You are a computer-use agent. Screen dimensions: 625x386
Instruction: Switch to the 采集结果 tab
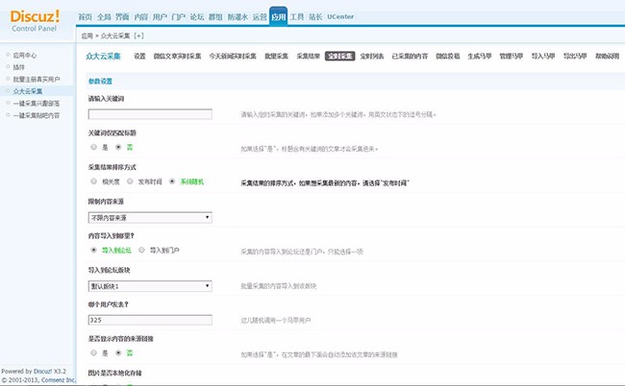click(308, 56)
